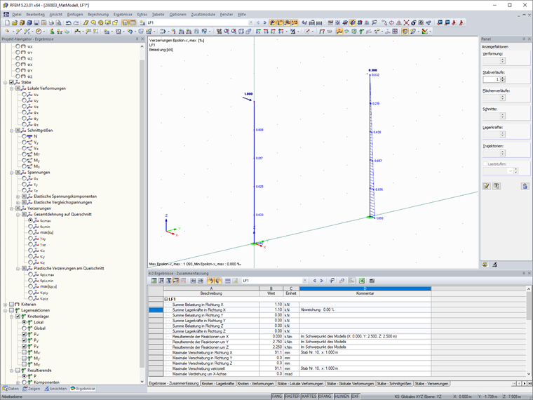Image resolution: width=533 pixels, height=400 pixels.
Task: Check the Lagerreaktionen checkbox
Action: 11,310
